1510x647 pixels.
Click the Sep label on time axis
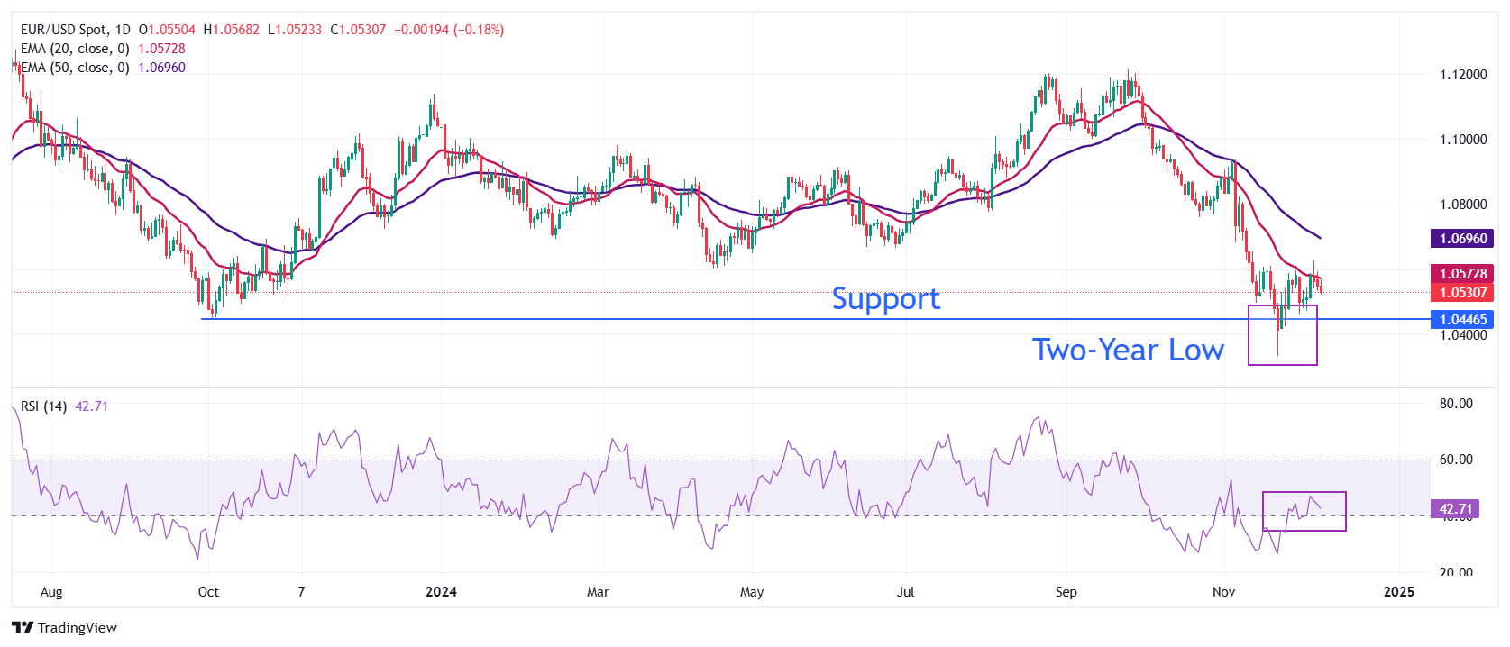tap(1066, 592)
